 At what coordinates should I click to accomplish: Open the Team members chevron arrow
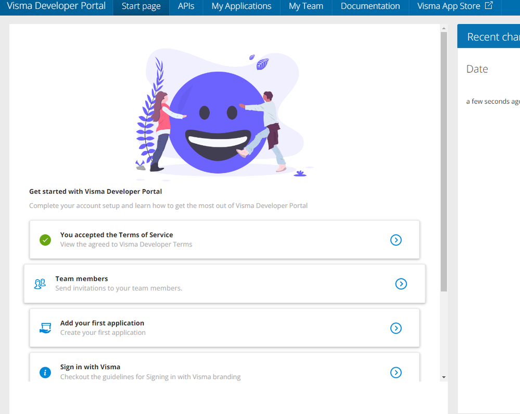click(401, 284)
